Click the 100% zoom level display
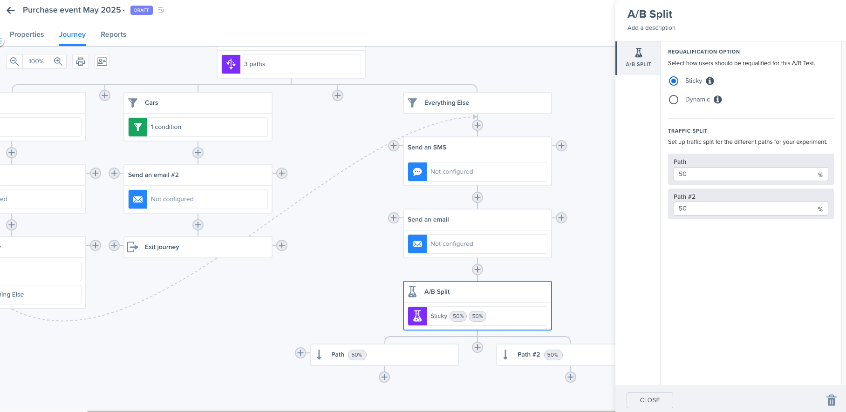The width and height of the screenshot is (846, 412). click(36, 61)
